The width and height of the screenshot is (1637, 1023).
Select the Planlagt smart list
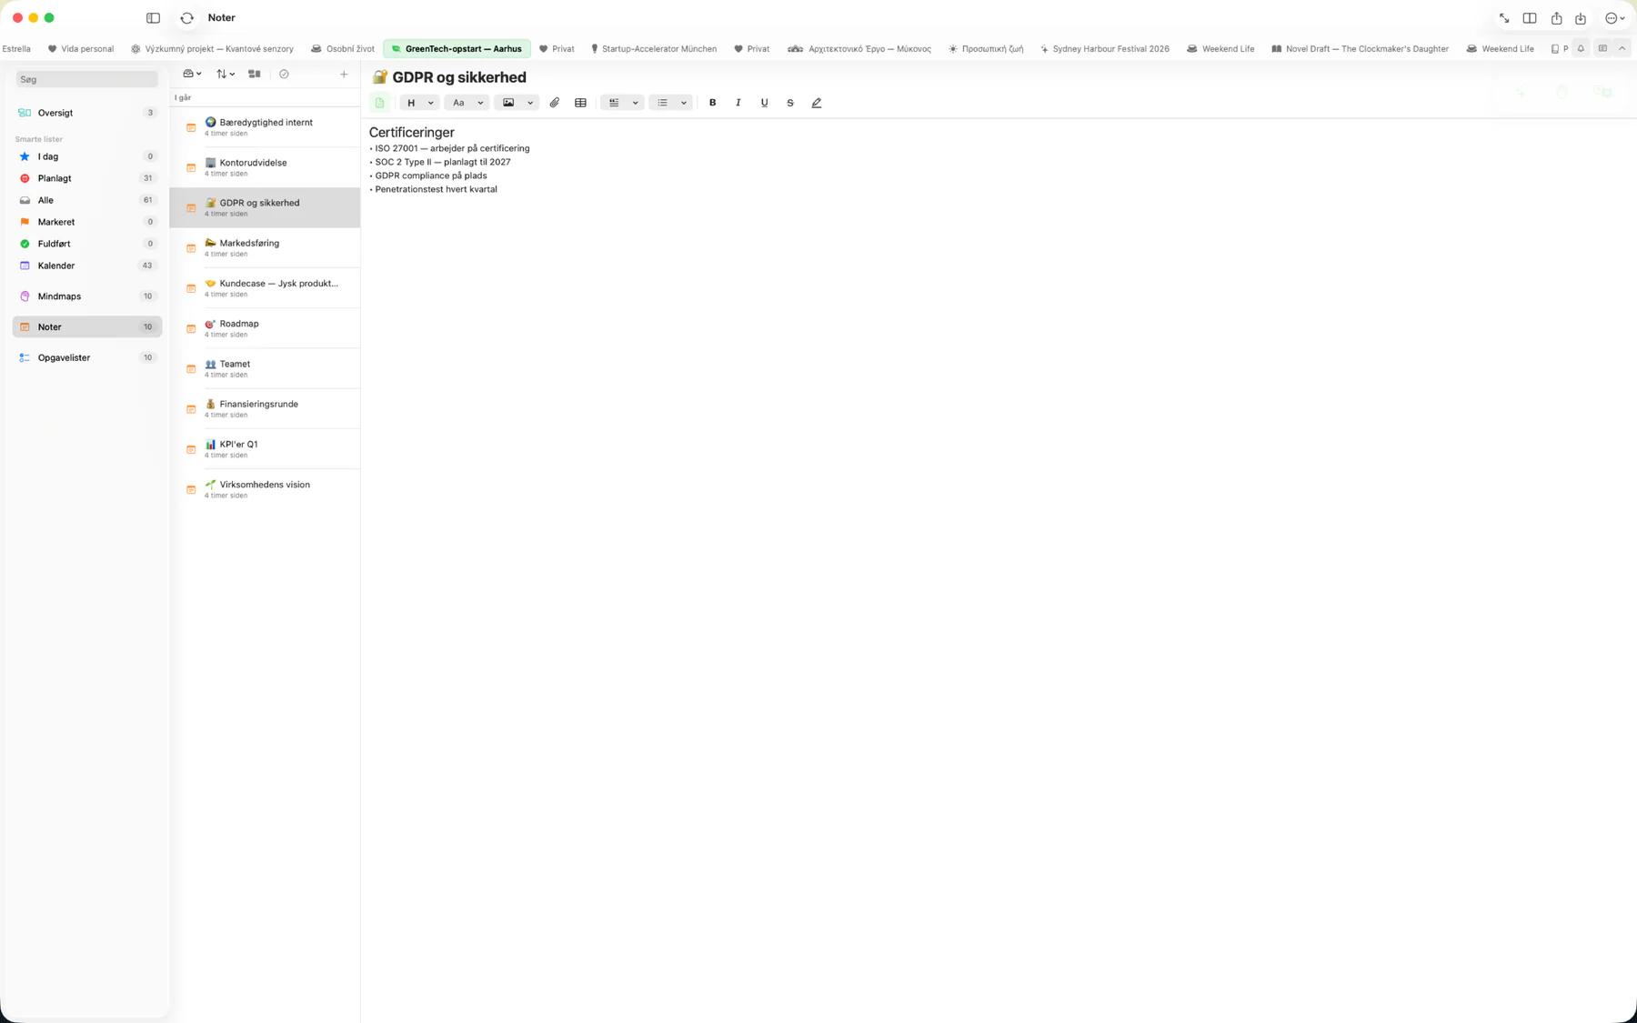[x=86, y=178]
